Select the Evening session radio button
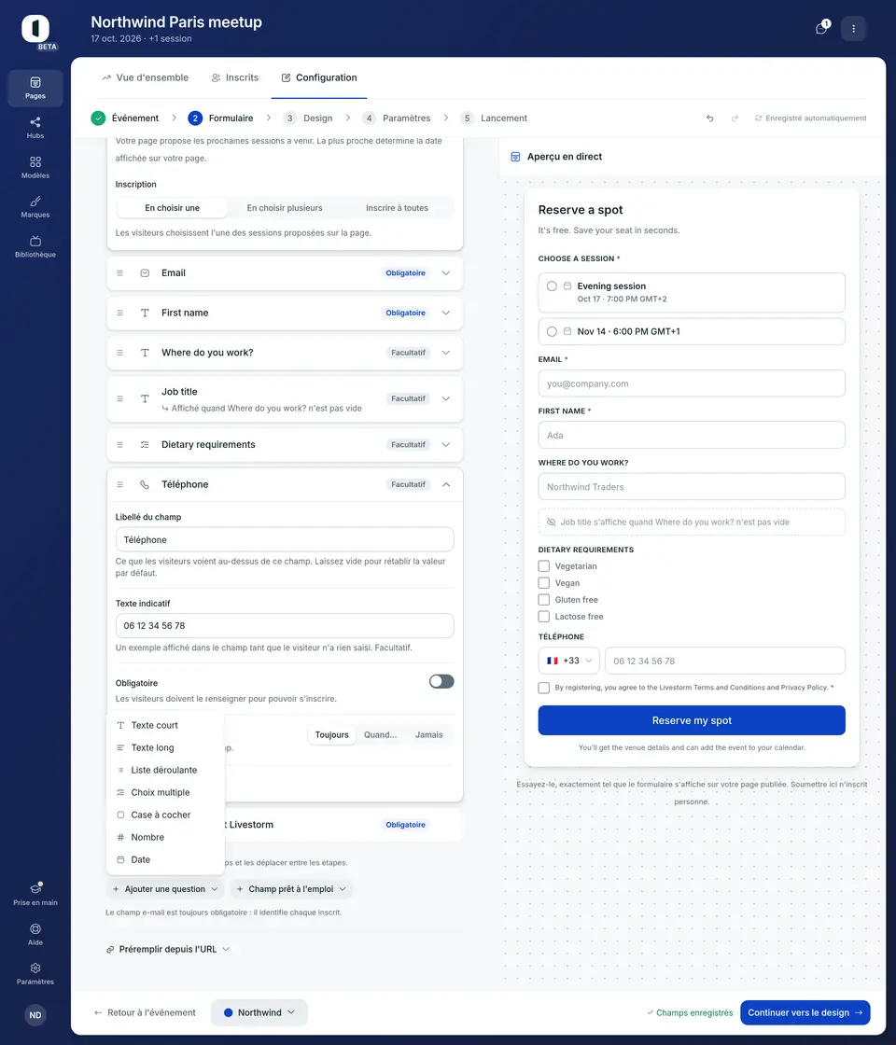This screenshot has width=896, height=1045. tap(552, 286)
